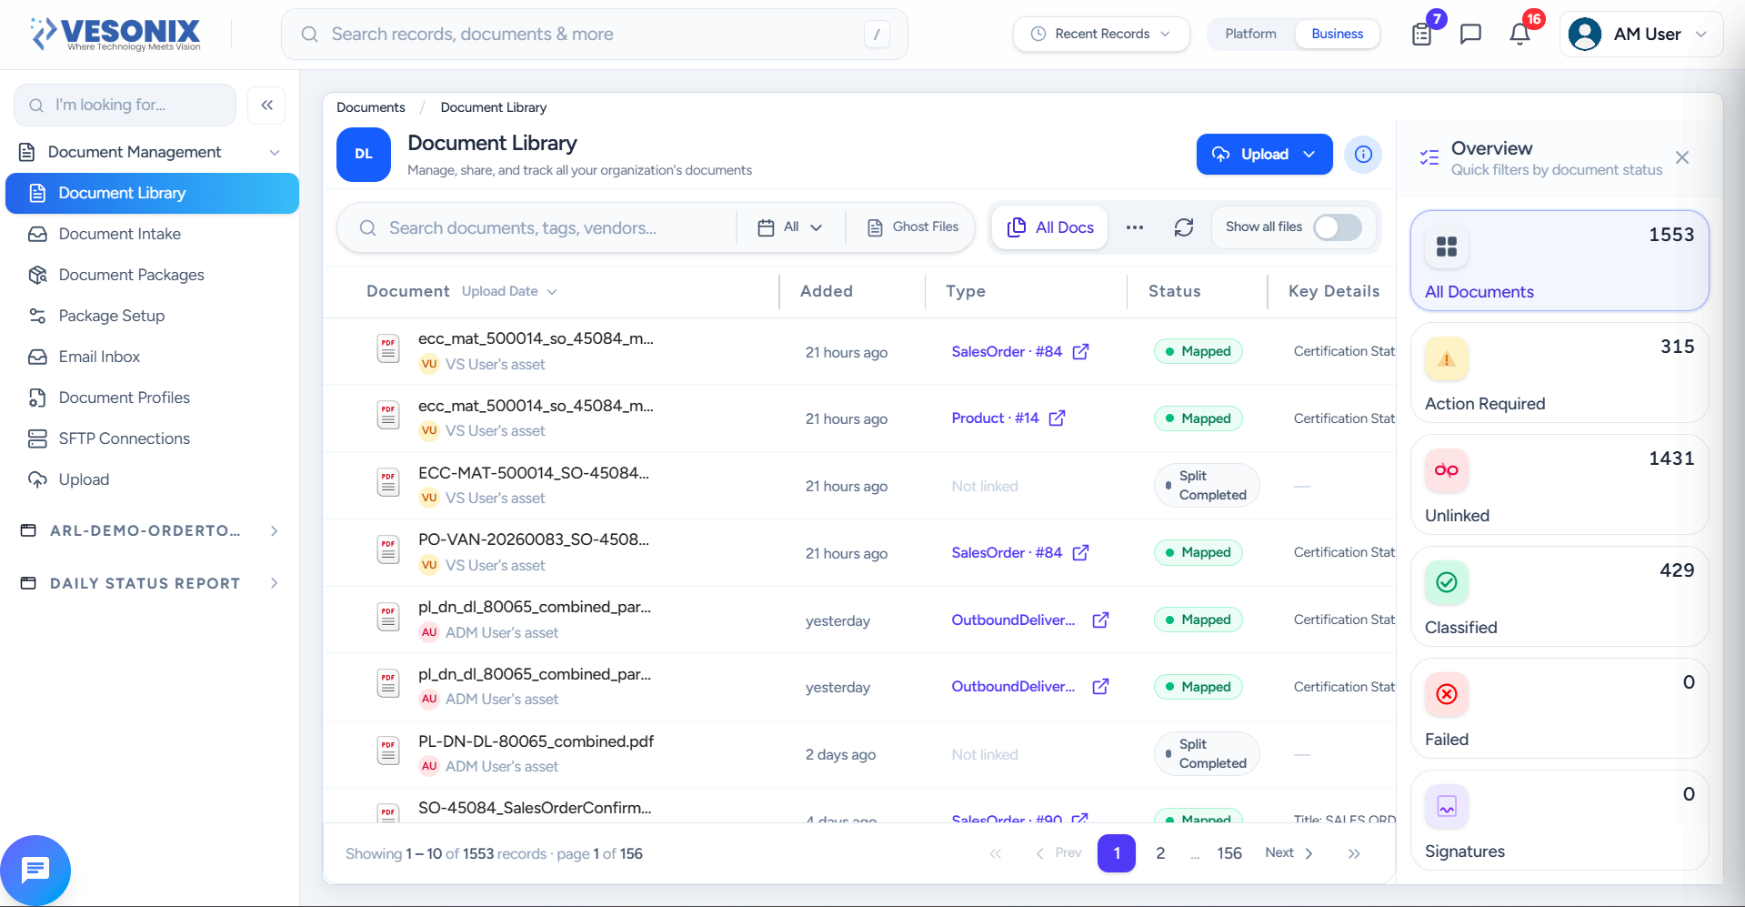The height and width of the screenshot is (907, 1745).
Task: Click the sidebar I'm looking for field
Action: click(x=125, y=106)
